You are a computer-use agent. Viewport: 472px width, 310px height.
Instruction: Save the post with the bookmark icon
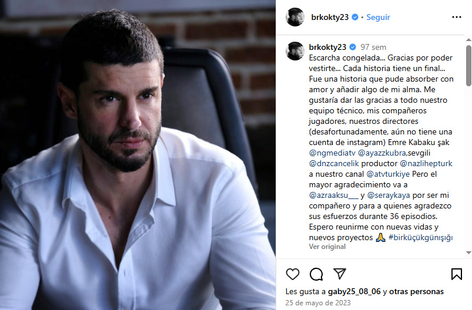point(456,274)
